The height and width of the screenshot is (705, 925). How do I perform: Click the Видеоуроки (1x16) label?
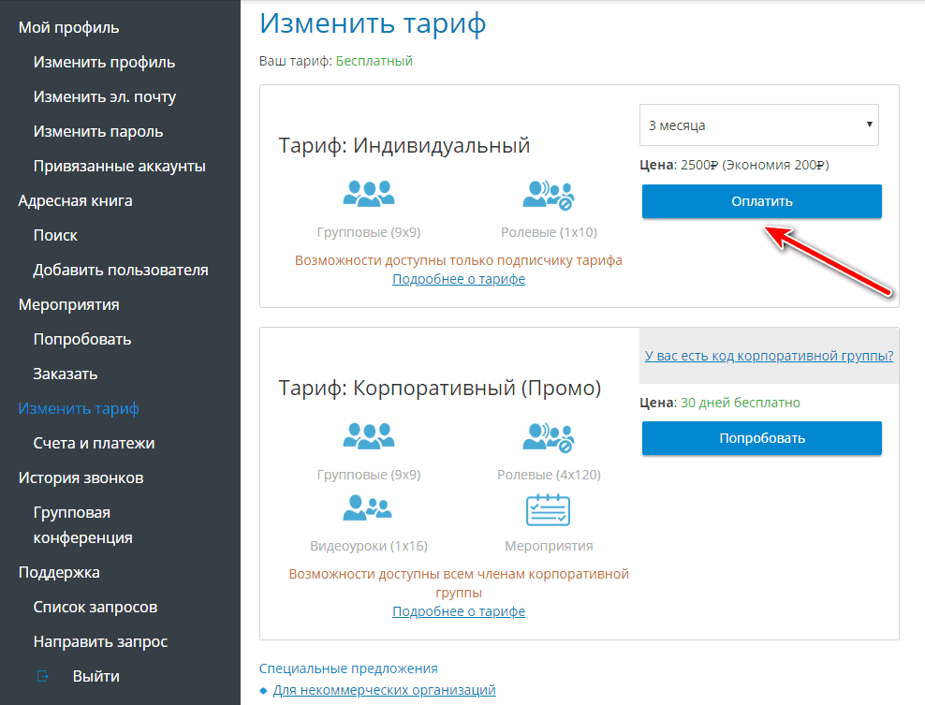click(369, 546)
